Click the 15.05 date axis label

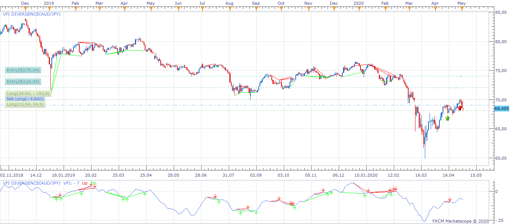click(476, 175)
